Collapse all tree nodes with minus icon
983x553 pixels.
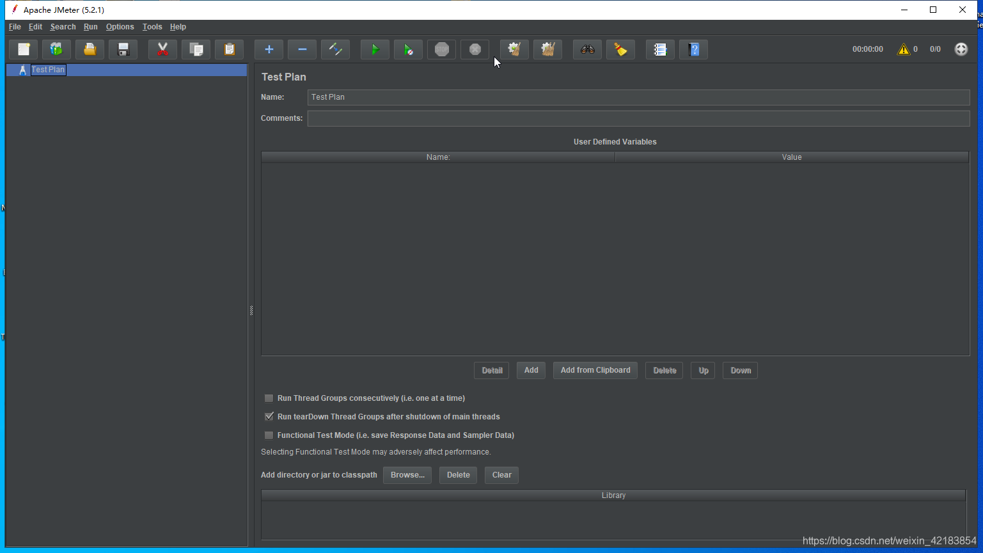pos(303,49)
